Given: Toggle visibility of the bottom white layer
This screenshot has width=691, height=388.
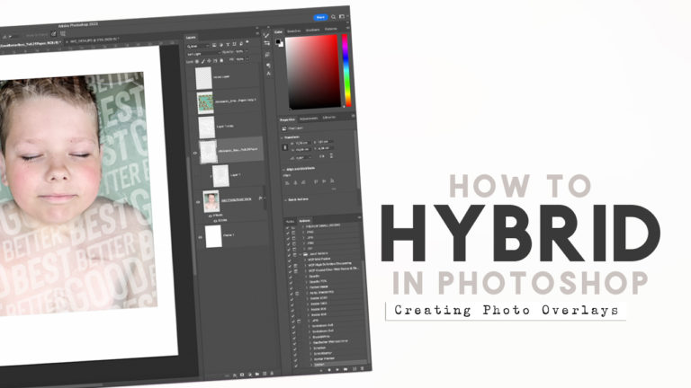Looking at the screenshot, I should click(200, 237).
